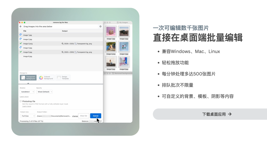Click the 直接在桌面端批量编辑 heading
Viewport: 267px width, 143px height.
198,38
